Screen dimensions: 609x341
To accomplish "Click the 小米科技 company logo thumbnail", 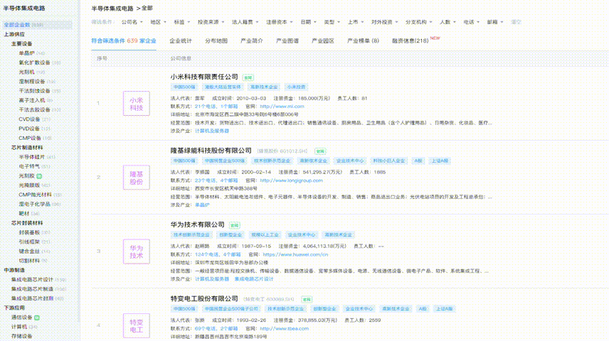I will (136, 104).
